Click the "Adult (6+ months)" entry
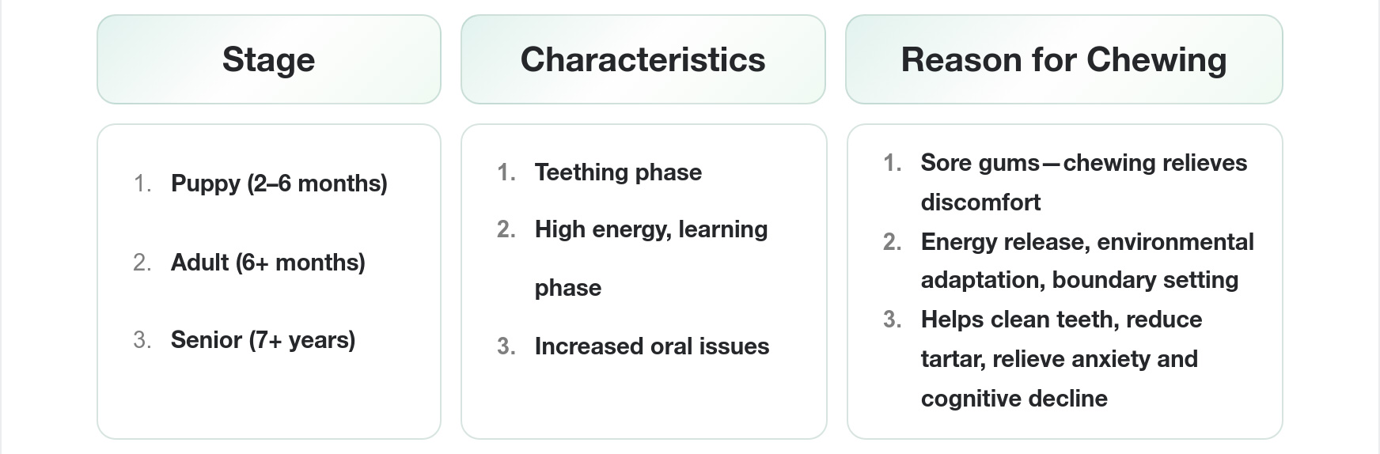1380x454 pixels. [x=267, y=263]
